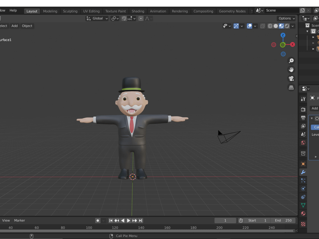Click the timeline horizontal scrollbar
This screenshot has height=239, width=319.
tap(147, 231)
